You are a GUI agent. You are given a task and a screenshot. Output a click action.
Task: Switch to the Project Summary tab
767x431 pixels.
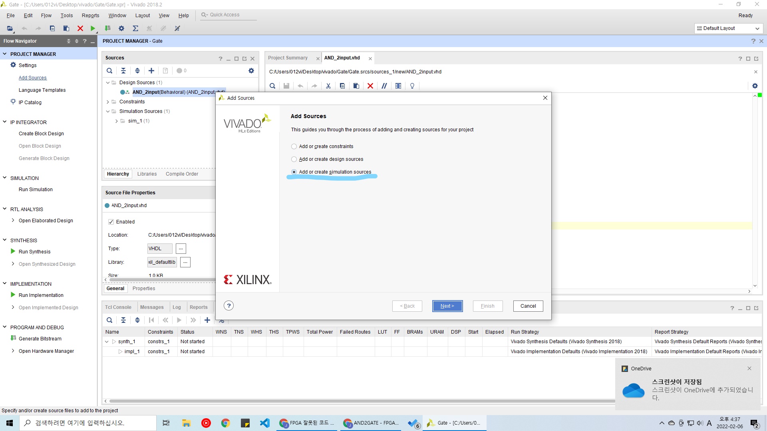tap(288, 58)
